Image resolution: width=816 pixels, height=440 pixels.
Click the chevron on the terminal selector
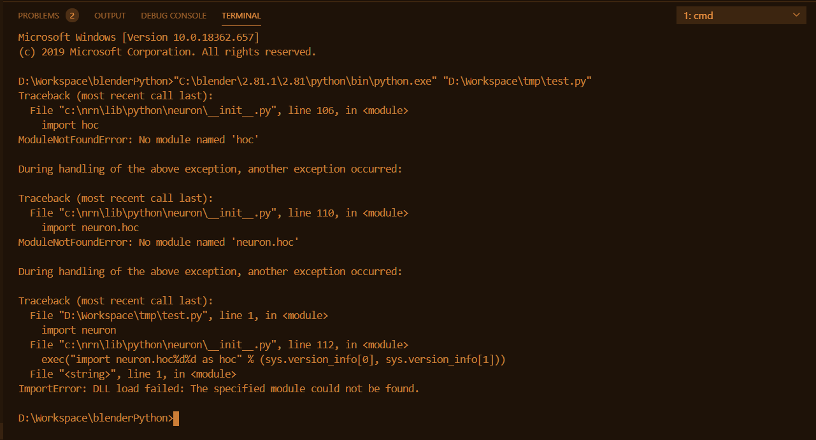(x=795, y=14)
